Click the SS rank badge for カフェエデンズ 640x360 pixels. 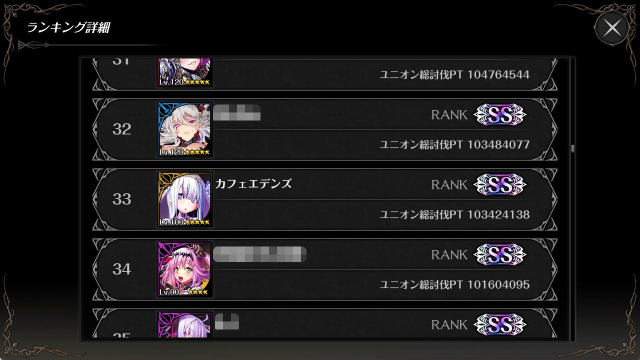tap(500, 184)
